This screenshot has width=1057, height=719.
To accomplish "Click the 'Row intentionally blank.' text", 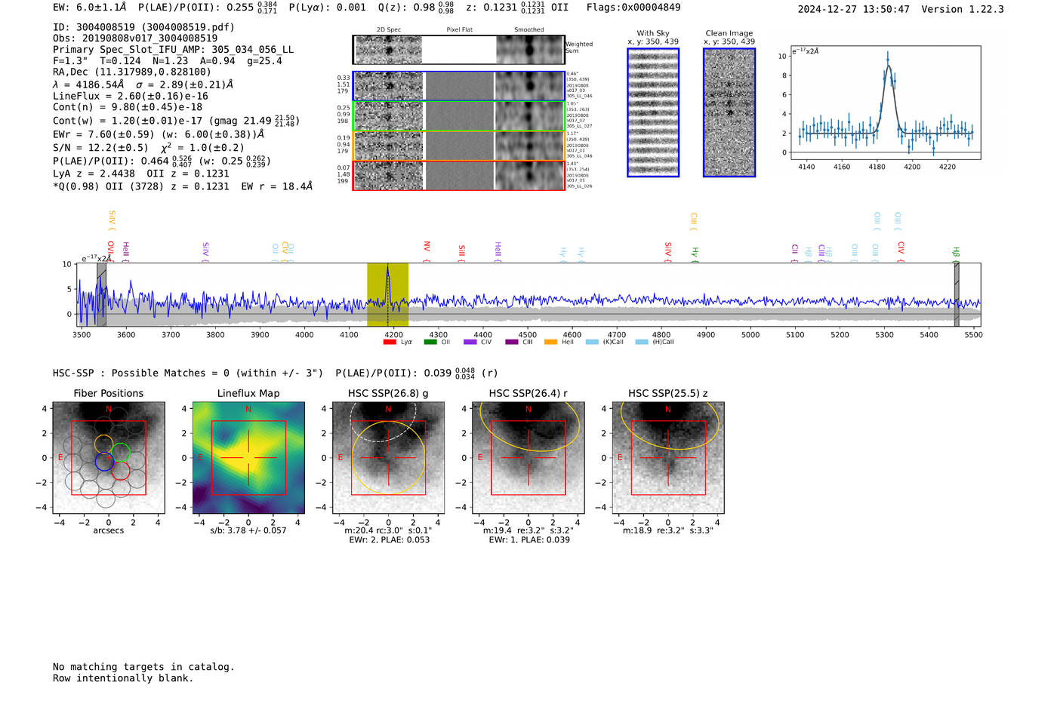I will (123, 678).
